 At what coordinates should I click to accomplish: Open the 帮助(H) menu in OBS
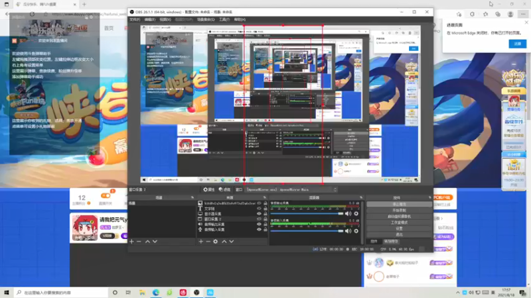(240, 20)
